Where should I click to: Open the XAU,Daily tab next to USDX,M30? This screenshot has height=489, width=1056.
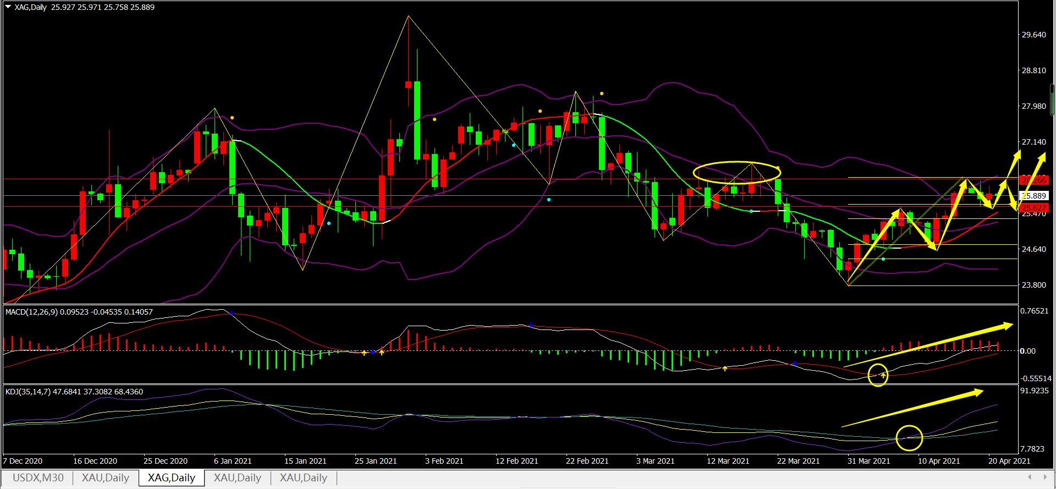[x=106, y=478]
